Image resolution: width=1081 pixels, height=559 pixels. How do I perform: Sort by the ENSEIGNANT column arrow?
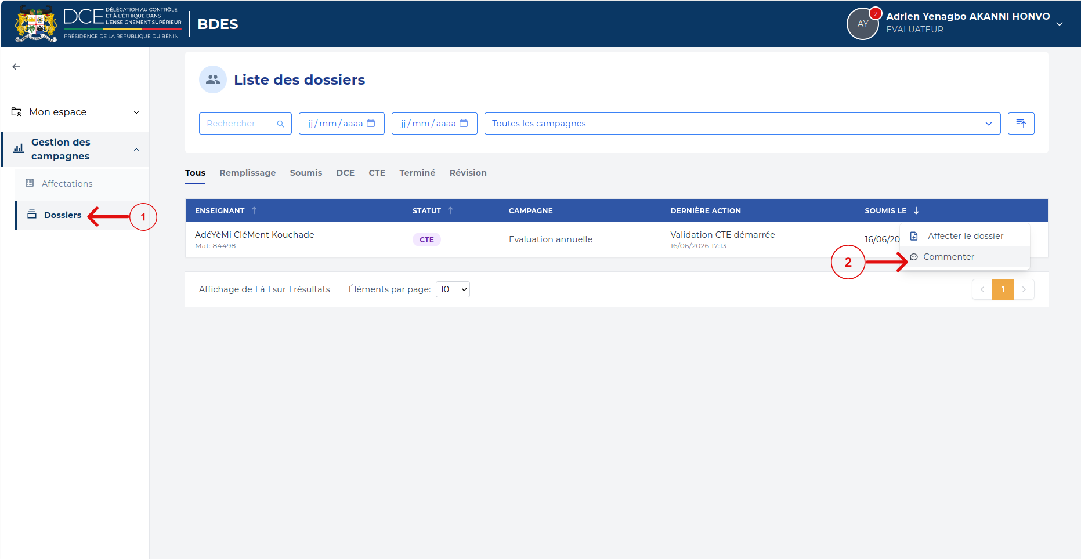coord(254,210)
